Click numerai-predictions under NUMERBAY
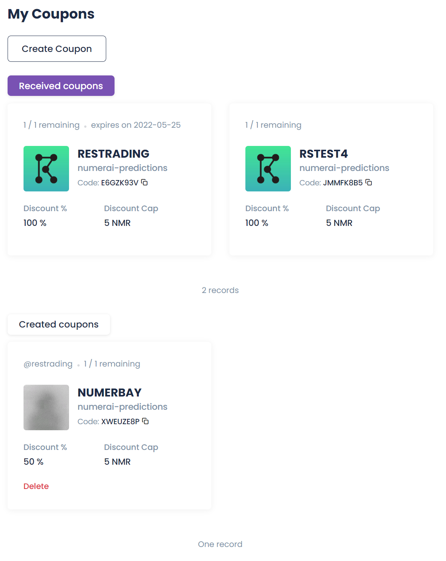Screen dimensions: 446x561 click(x=122, y=407)
